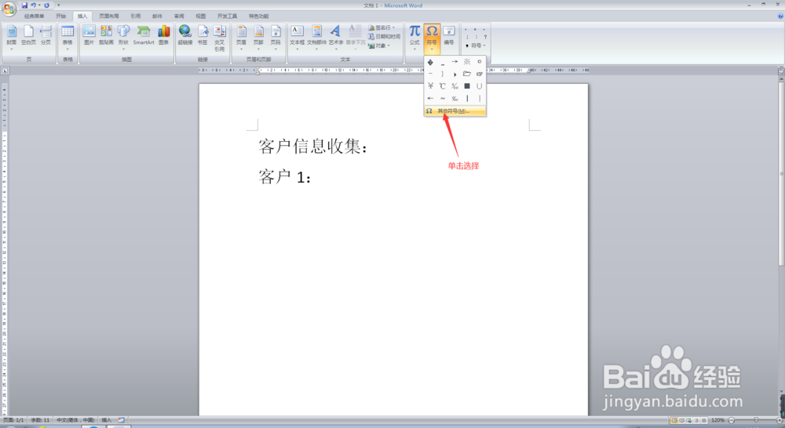Image resolution: width=785 pixels, height=428 pixels.
Task: Toggle the 插入 insert mode indicator
Action: (x=106, y=420)
